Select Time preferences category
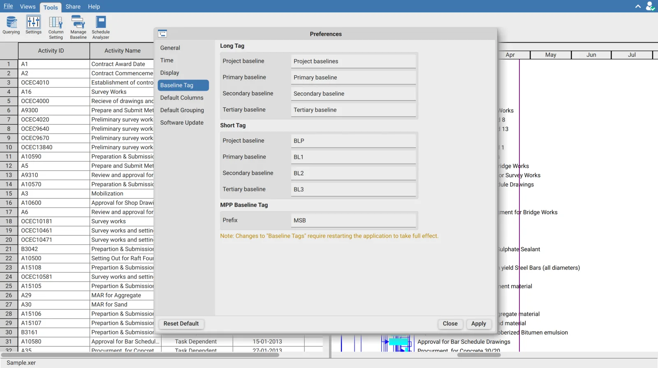 [183, 60]
